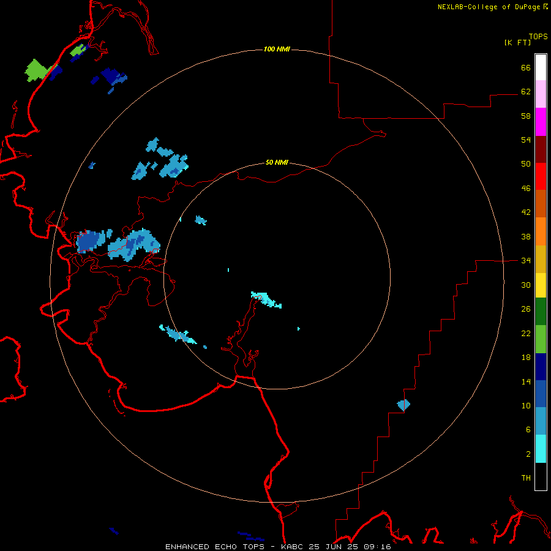Click the cyan legend swatch
Image resolution: width=551 pixels, height=551 pixels.
pos(541,449)
